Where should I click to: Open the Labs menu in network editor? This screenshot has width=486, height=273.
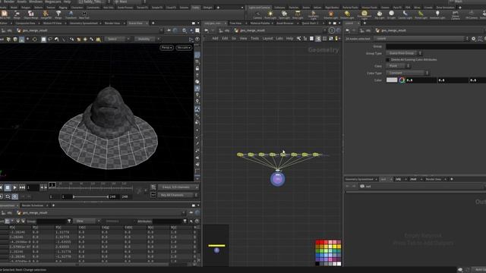[279, 39]
